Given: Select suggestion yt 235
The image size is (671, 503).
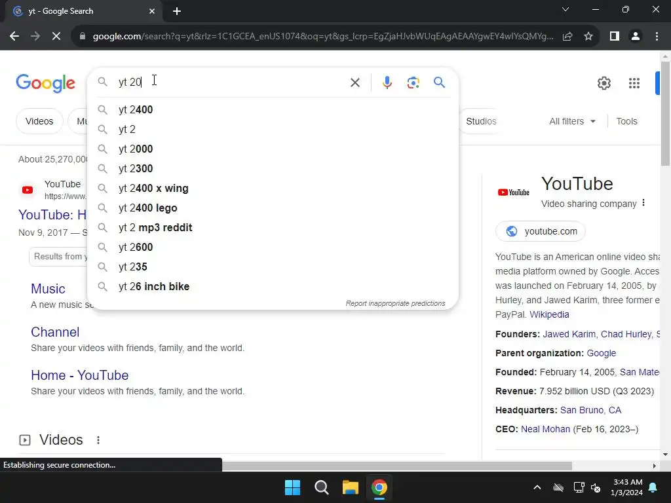Looking at the screenshot, I should (x=273, y=267).
